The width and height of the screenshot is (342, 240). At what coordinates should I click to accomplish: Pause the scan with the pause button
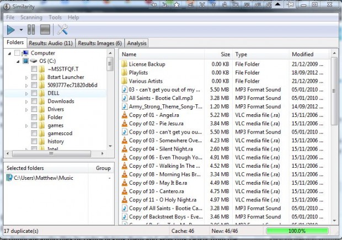point(31,30)
